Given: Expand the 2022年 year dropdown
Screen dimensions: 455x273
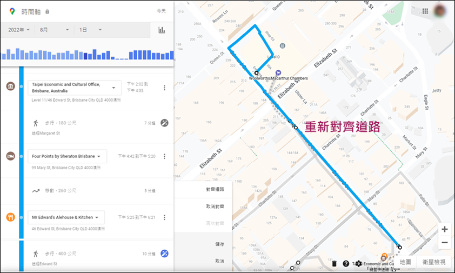Looking at the screenshot, I should [18, 30].
